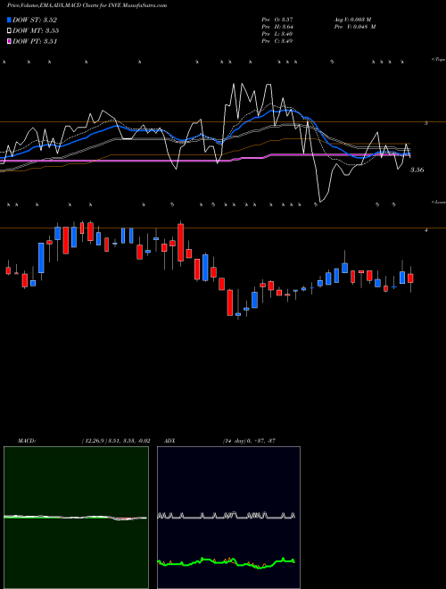The height and width of the screenshot is (589, 446).
Task: Click the '<Tops' marker row label
Action: pyautogui.click(x=438, y=60)
